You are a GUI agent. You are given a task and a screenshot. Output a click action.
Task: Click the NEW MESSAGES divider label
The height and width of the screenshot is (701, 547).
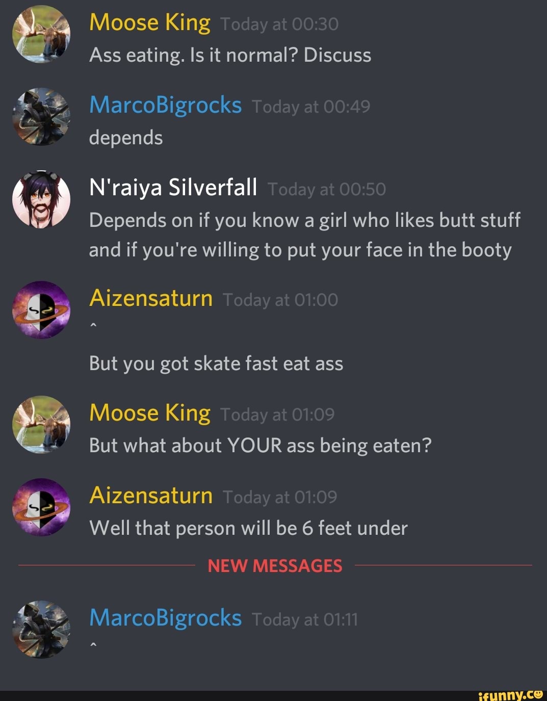tap(275, 566)
